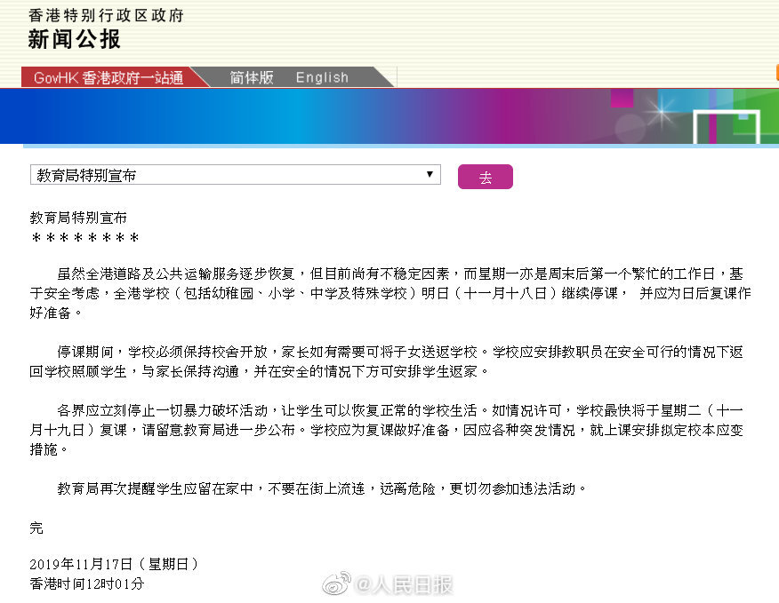Click the GovHK 香港政府一站通 red banner icon
The width and height of the screenshot is (779, 603).
(x=108, y=77)
